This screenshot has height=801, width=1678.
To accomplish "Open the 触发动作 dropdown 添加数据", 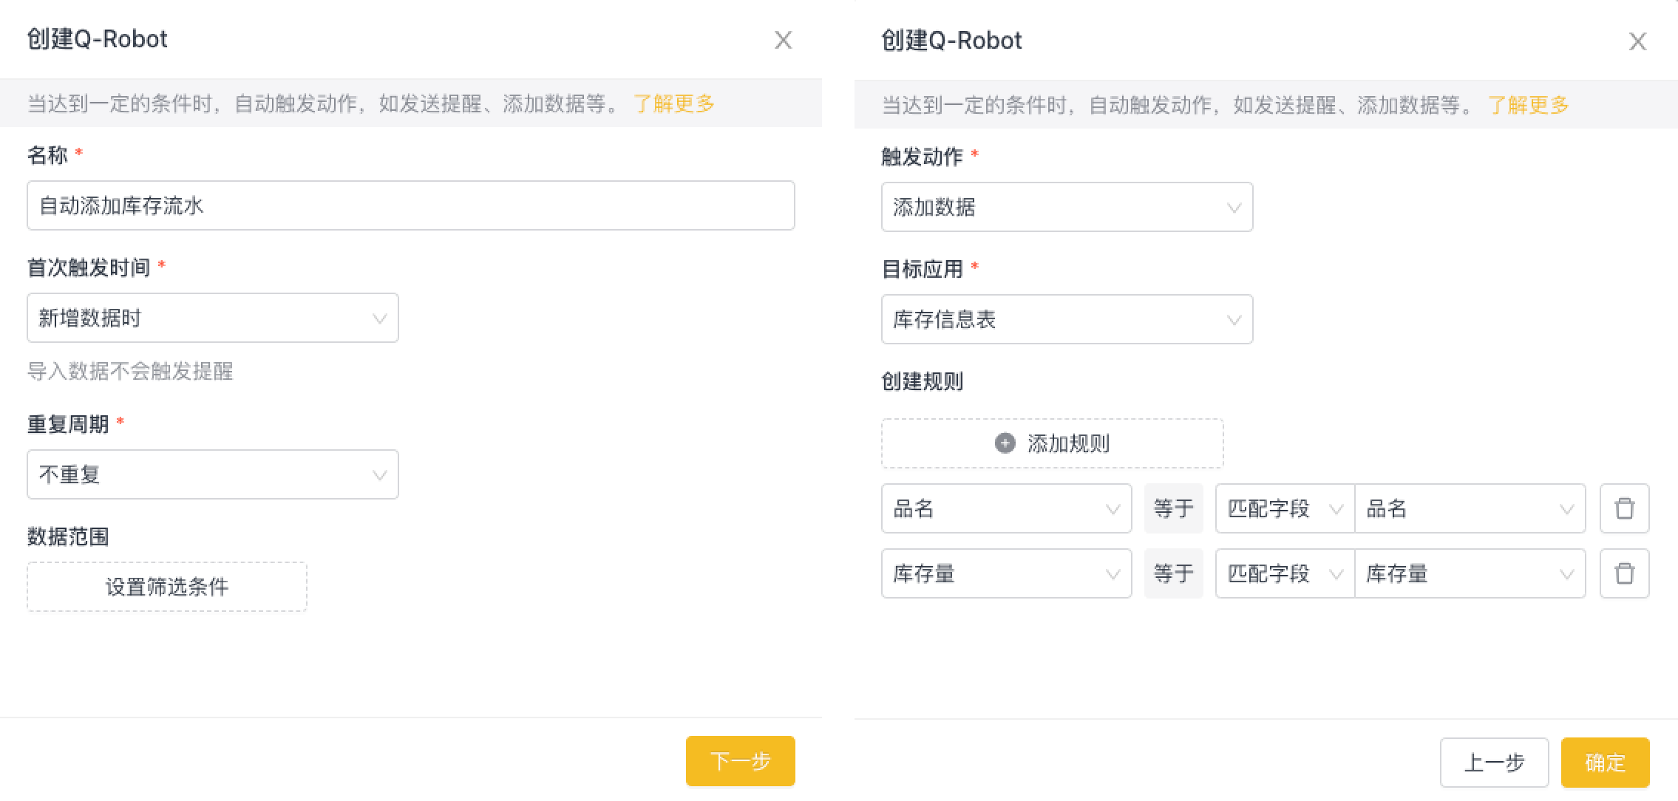I will pos(1067,207).
